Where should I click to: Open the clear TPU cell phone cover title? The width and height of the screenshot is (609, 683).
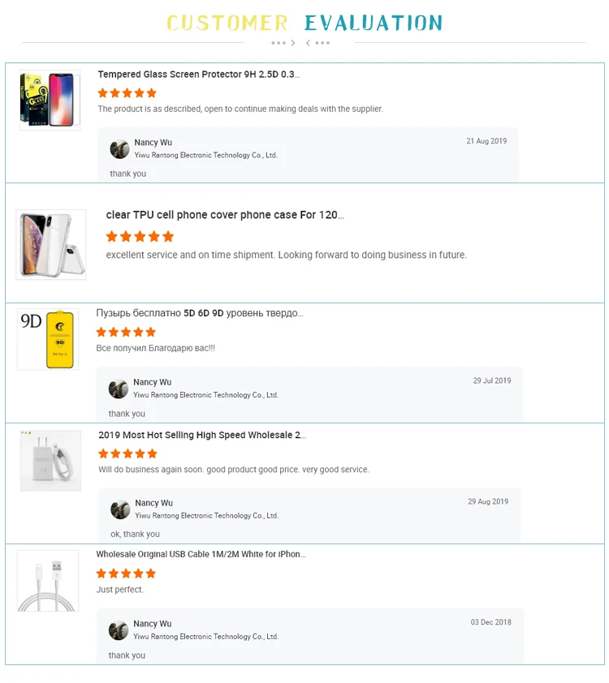pos(225,216)
